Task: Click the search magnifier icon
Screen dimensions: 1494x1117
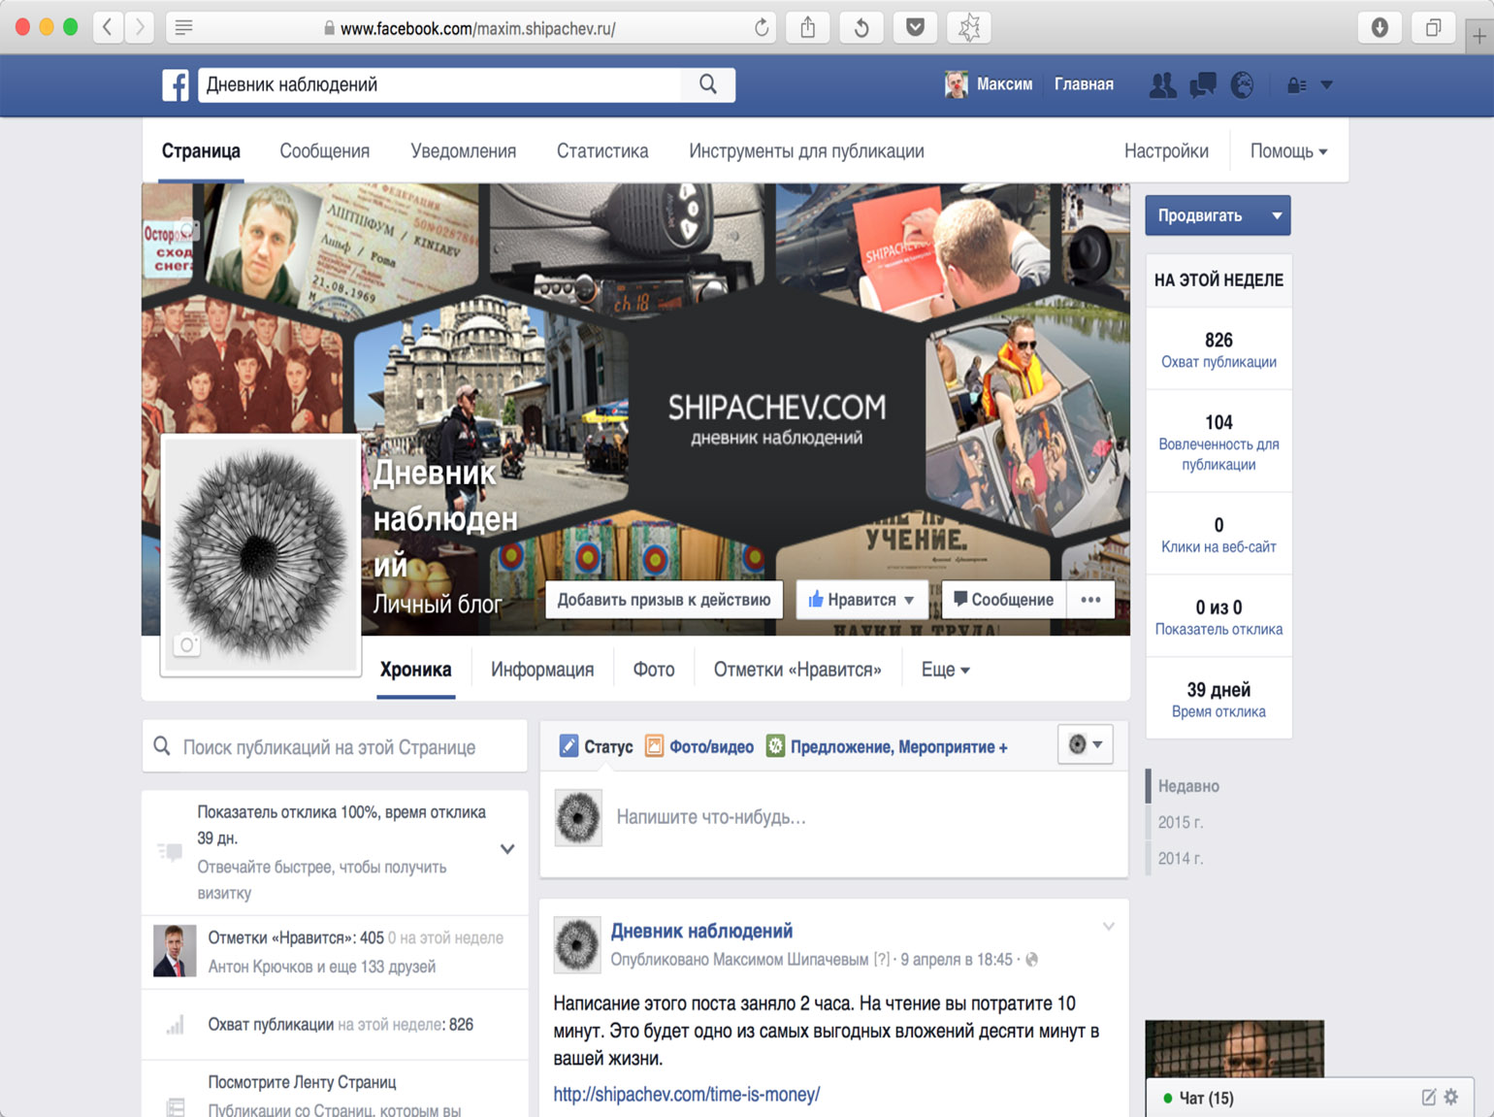Action: 708,85
